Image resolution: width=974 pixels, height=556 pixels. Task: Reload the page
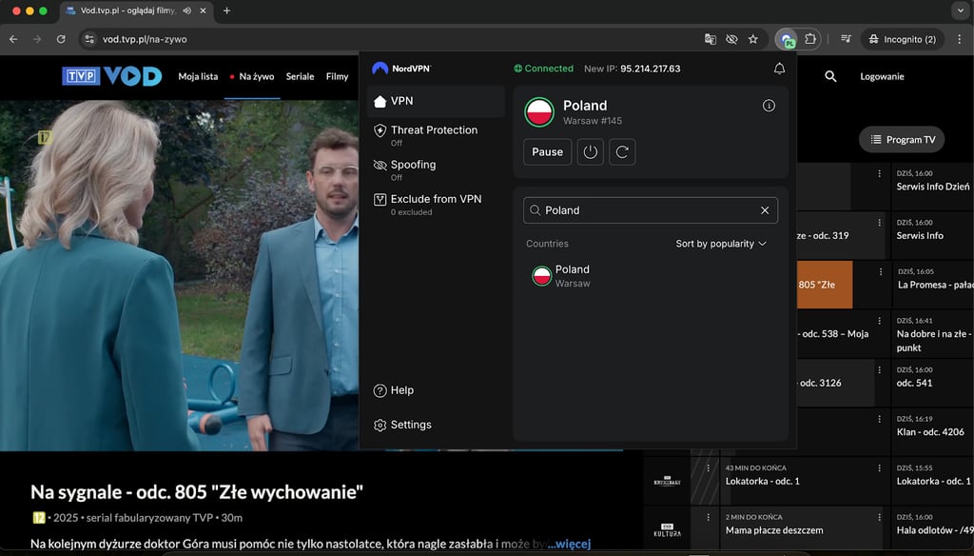[61, 39]
